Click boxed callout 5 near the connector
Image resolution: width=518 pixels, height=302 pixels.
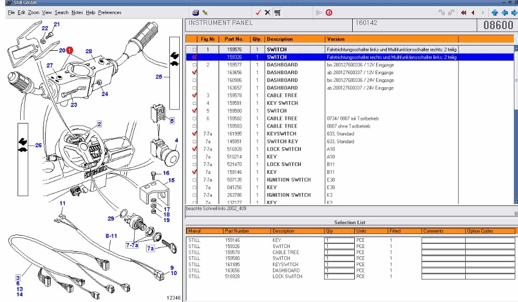pyautogui.click(x=172, y=121)
